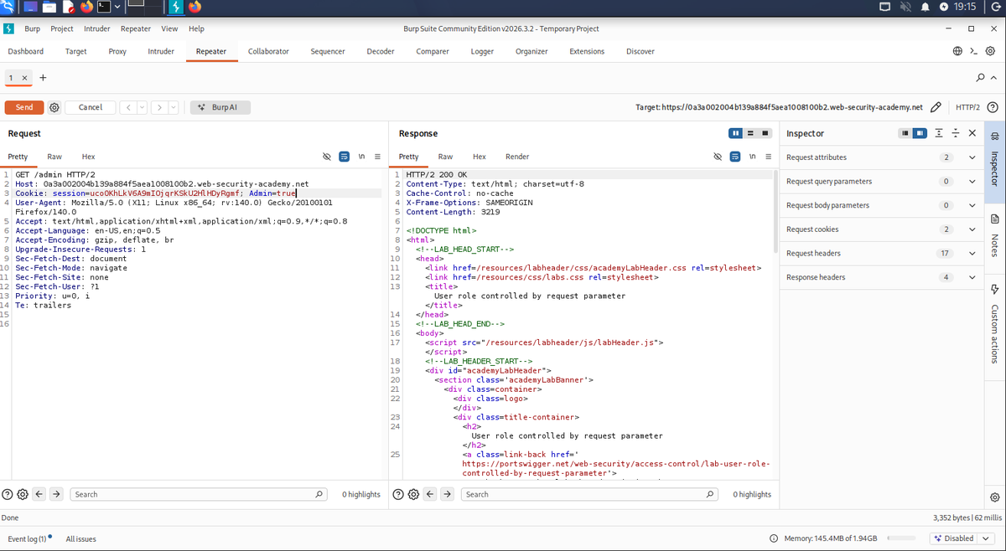Select top-bottom stacked layout icon
This screenshot has width=1006, height=551.
[751, 133]
